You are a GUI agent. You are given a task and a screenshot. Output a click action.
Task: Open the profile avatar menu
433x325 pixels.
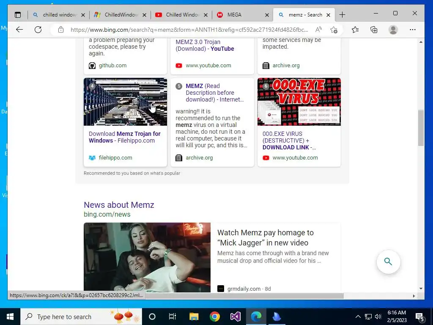tap(393, 30)
